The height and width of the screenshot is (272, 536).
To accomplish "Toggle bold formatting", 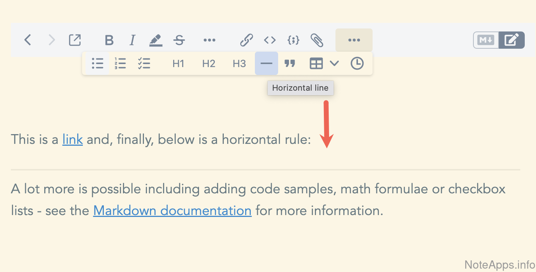I will coord(109,40).
